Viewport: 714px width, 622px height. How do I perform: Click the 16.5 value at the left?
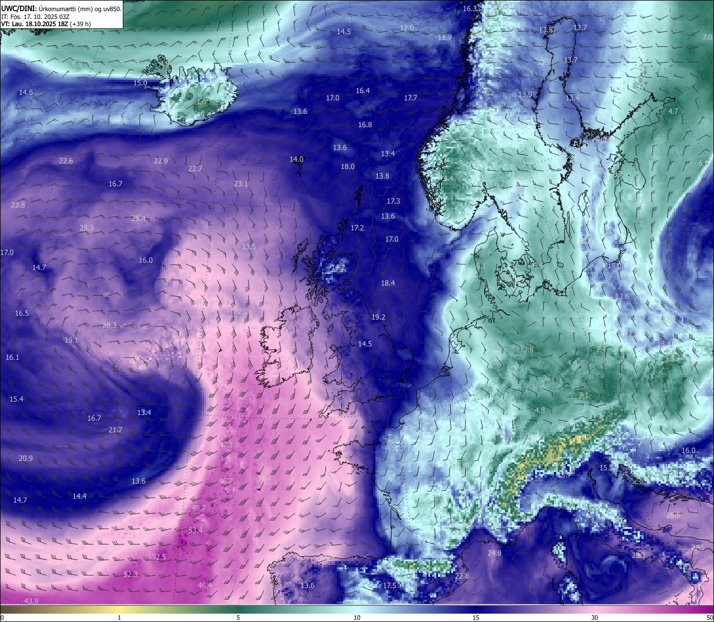pyautogui.click(x=22, y=313)
